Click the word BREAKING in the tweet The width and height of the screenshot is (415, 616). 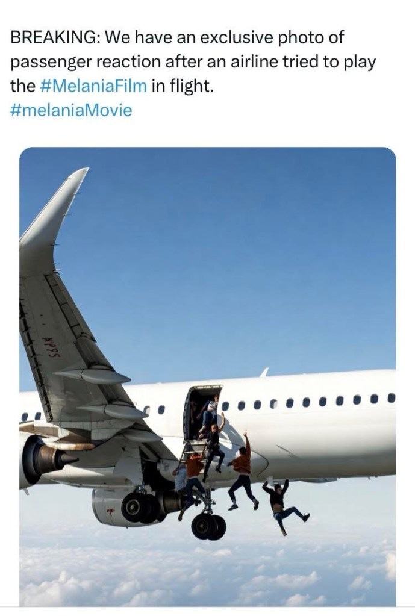point(52,37)
